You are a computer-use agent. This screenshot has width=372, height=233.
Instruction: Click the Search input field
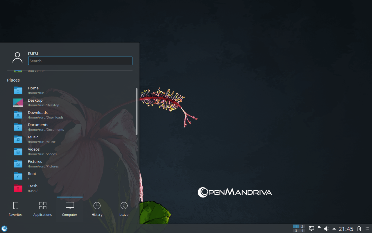[80, 61]
